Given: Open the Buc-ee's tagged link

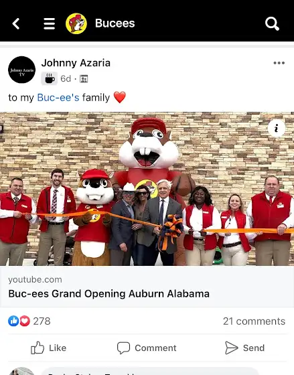Looking at the screenshot, I should (58, 98).
